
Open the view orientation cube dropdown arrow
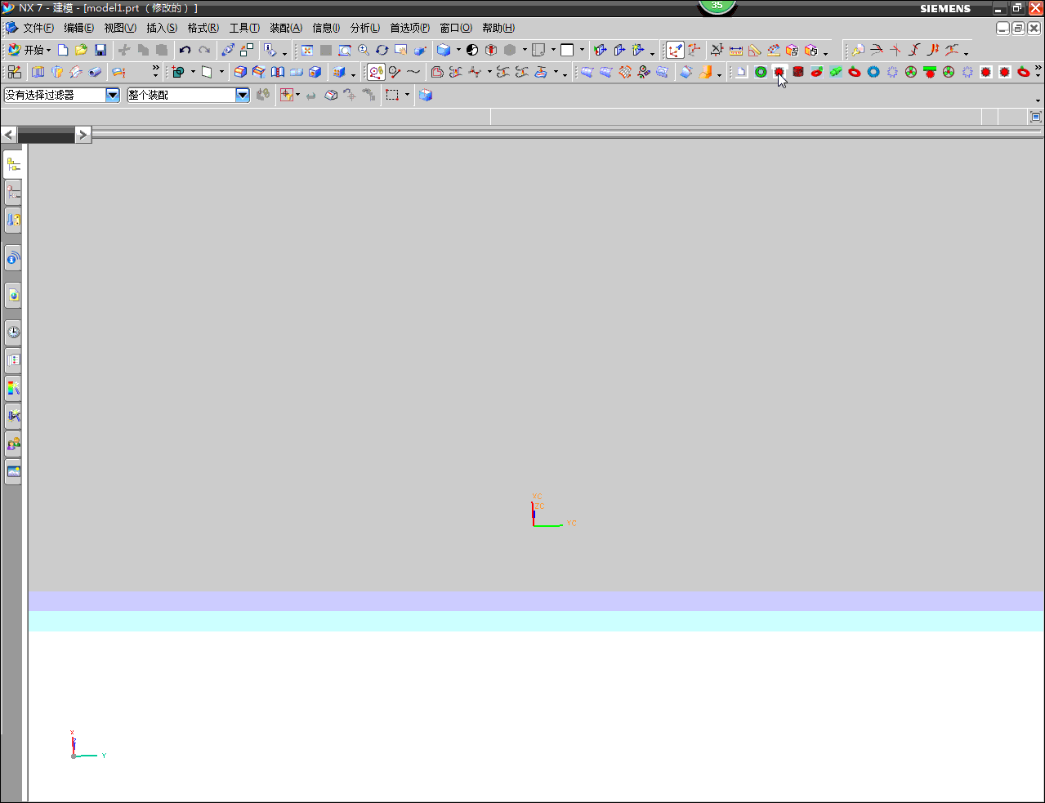pyautogui.click(x=458, y=50)
